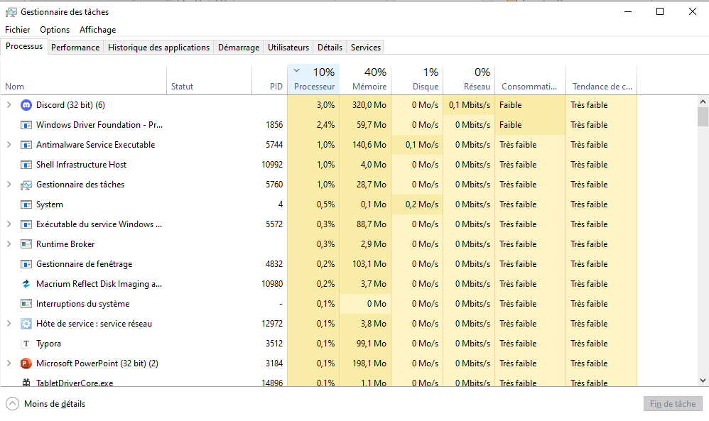Screen dimensions: 709x421
Task: Click the Hôte de service gear icon
Action: tap(26, 324)
